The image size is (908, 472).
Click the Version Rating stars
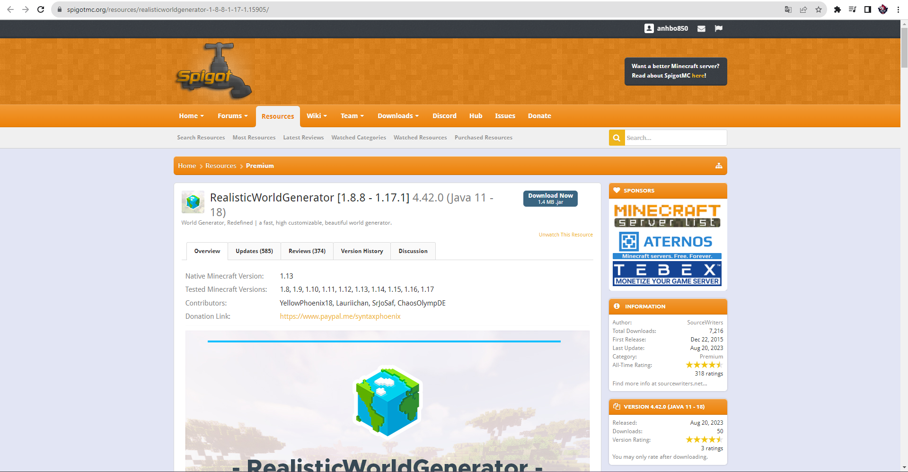pyautogui.click(x=705, y=440)
